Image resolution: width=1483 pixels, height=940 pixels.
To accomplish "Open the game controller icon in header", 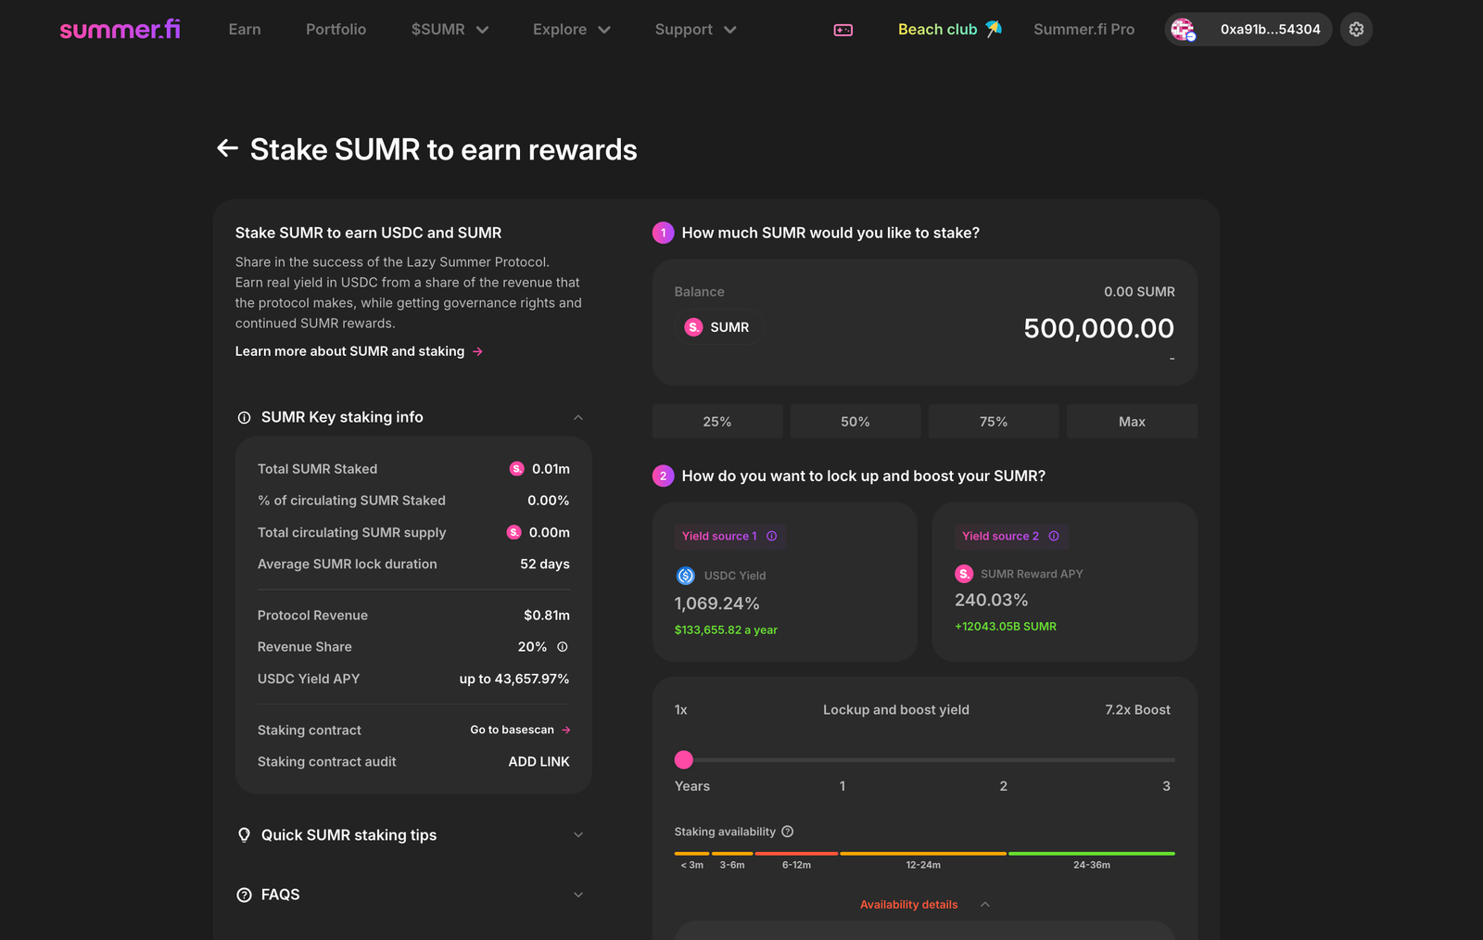I will tap(843, 30).
